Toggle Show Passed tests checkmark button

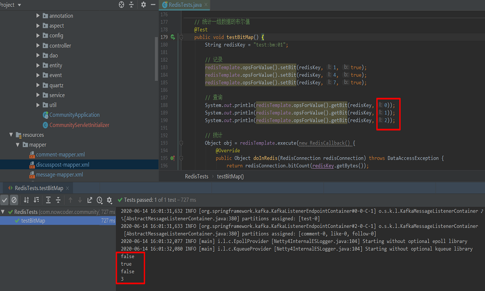(x=4, y=200)
